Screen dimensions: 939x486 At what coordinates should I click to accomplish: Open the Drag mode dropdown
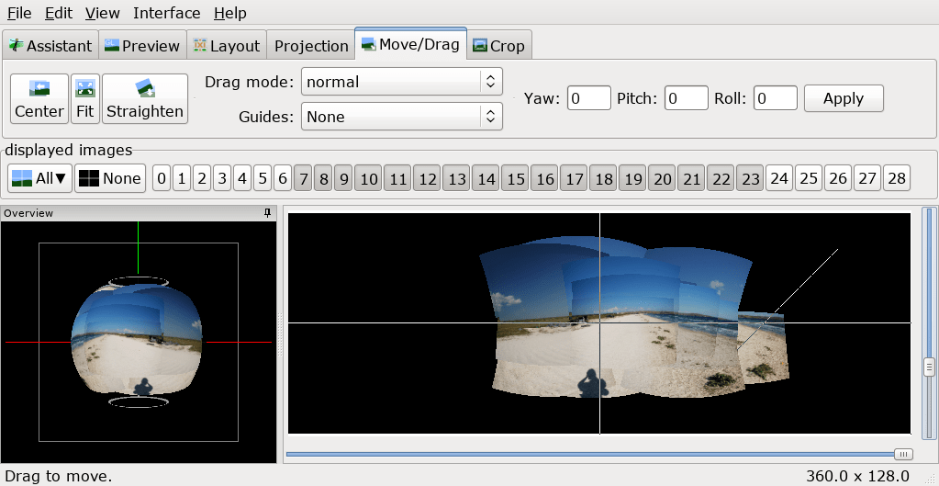click(402, 82)
